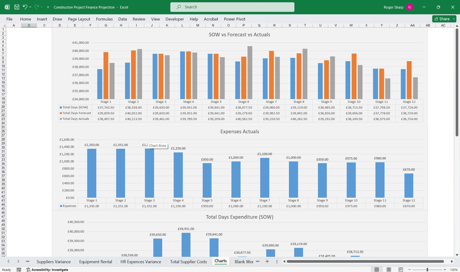
Task: Expand Customize Quick Access Toolbar dropdown
Action: tap(48, 7)
